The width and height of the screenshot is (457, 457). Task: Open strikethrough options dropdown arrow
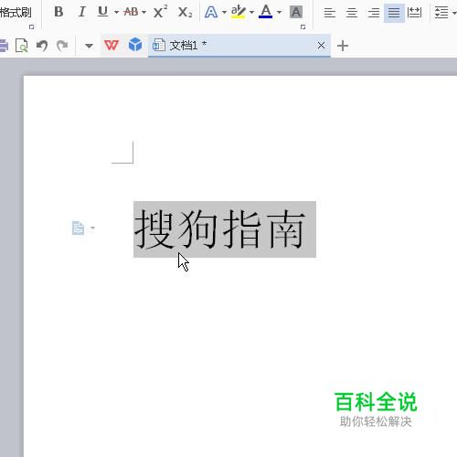click(143, 13)
